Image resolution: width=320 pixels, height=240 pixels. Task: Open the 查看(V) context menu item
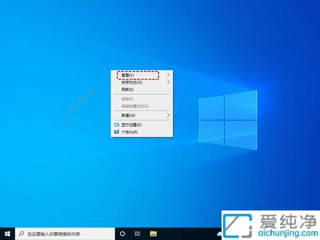pyautogui.click(x=142, y=75)
